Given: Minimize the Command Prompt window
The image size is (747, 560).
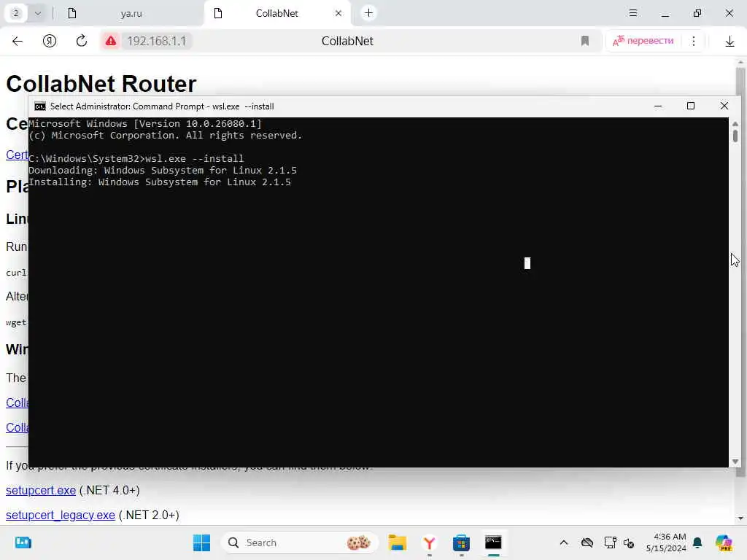Looking at the screenshot, I should coord(658,106).
